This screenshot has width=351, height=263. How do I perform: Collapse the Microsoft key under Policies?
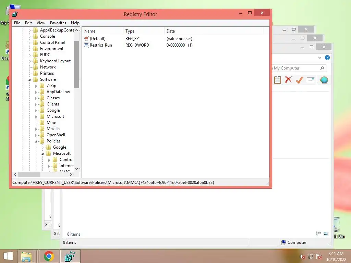pos(43,154)
